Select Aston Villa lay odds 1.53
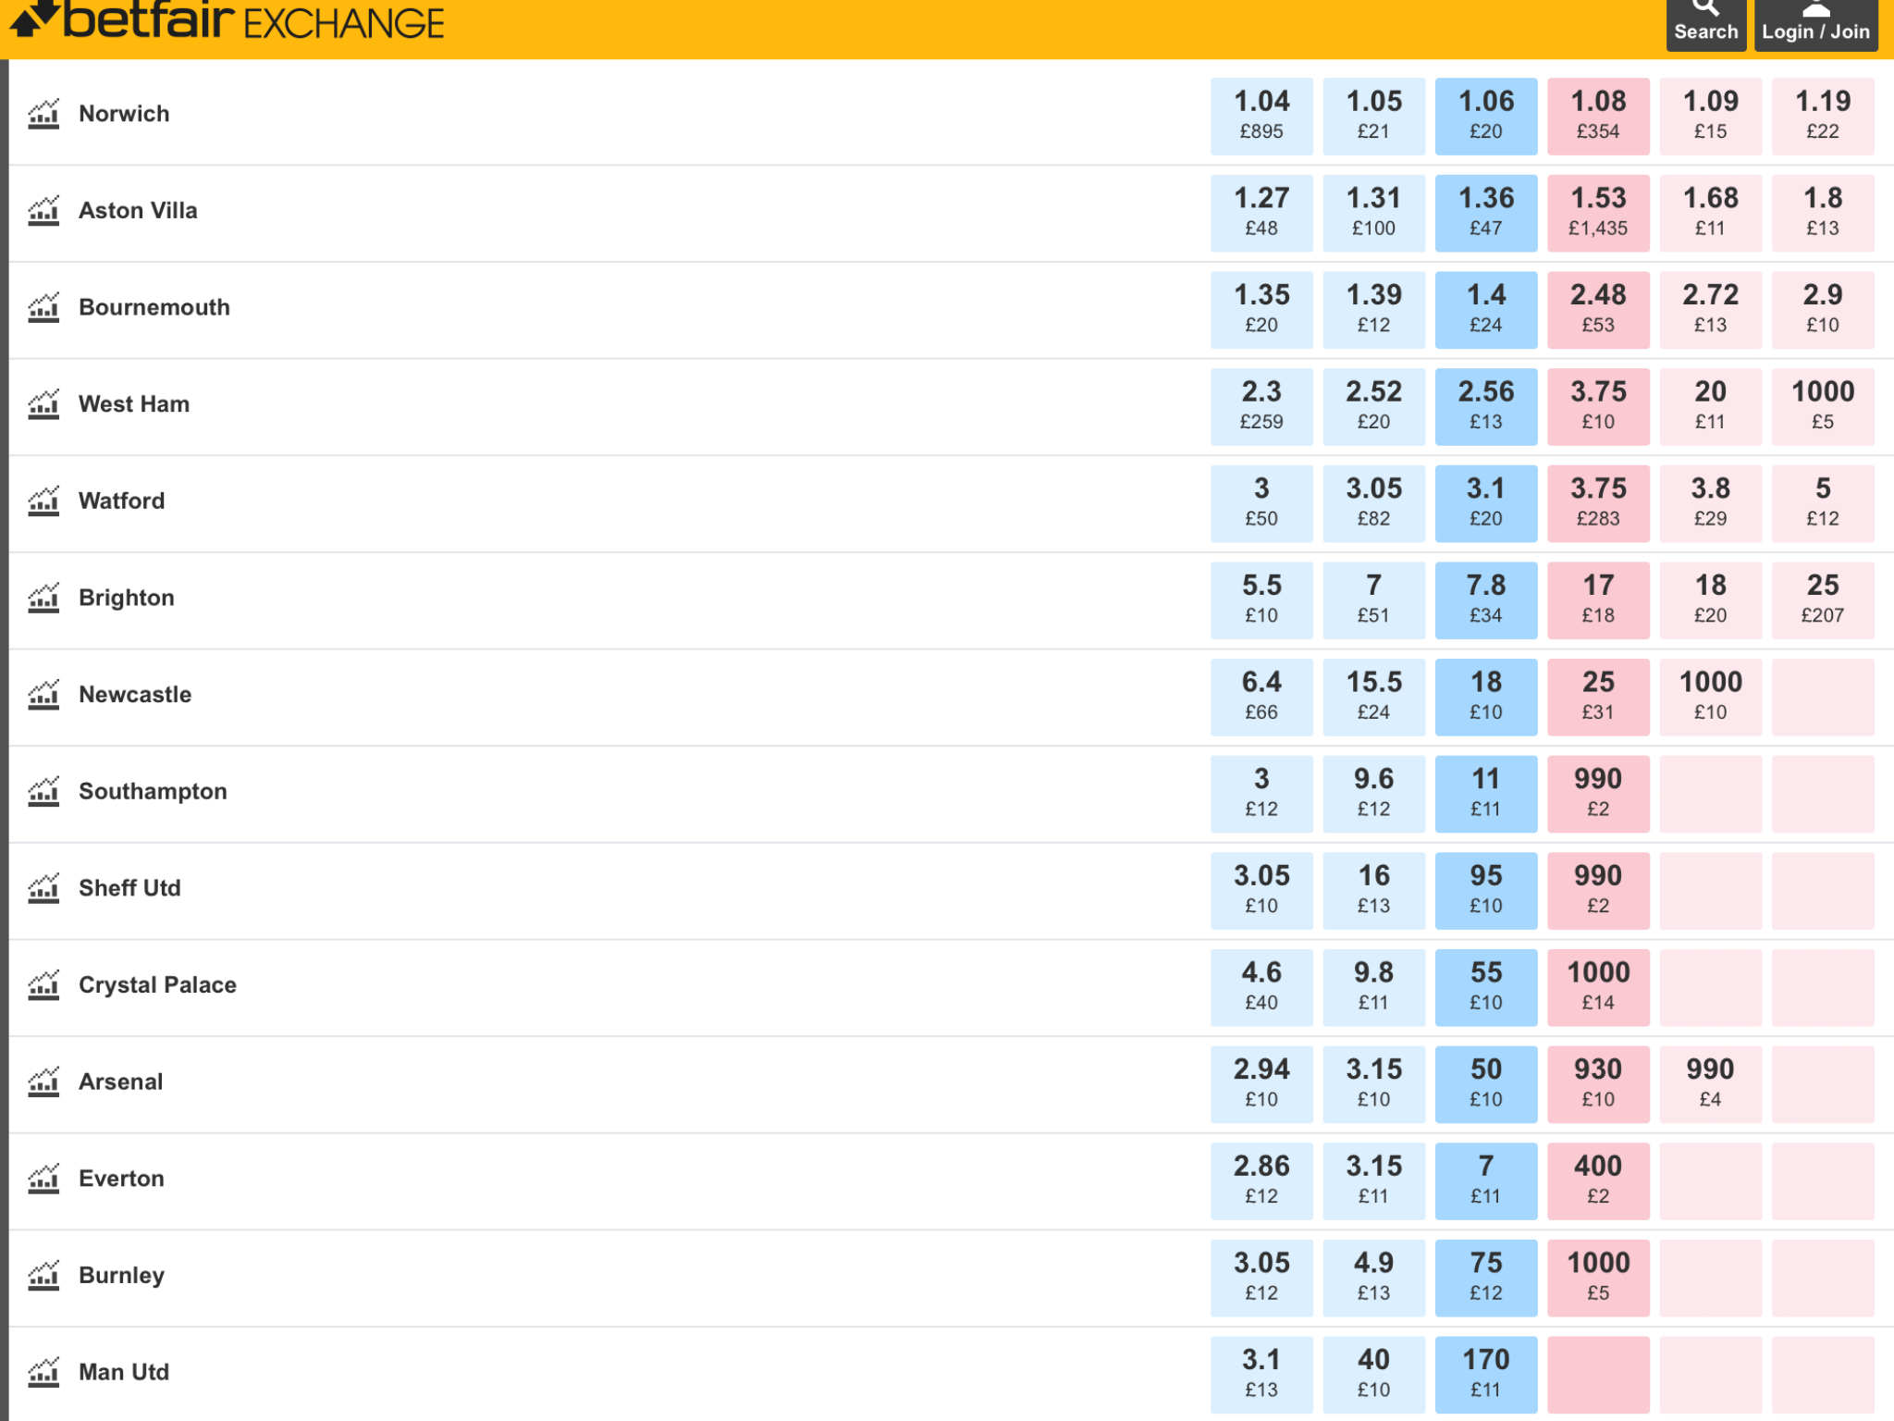1894x1421 pixels. 1598,213
